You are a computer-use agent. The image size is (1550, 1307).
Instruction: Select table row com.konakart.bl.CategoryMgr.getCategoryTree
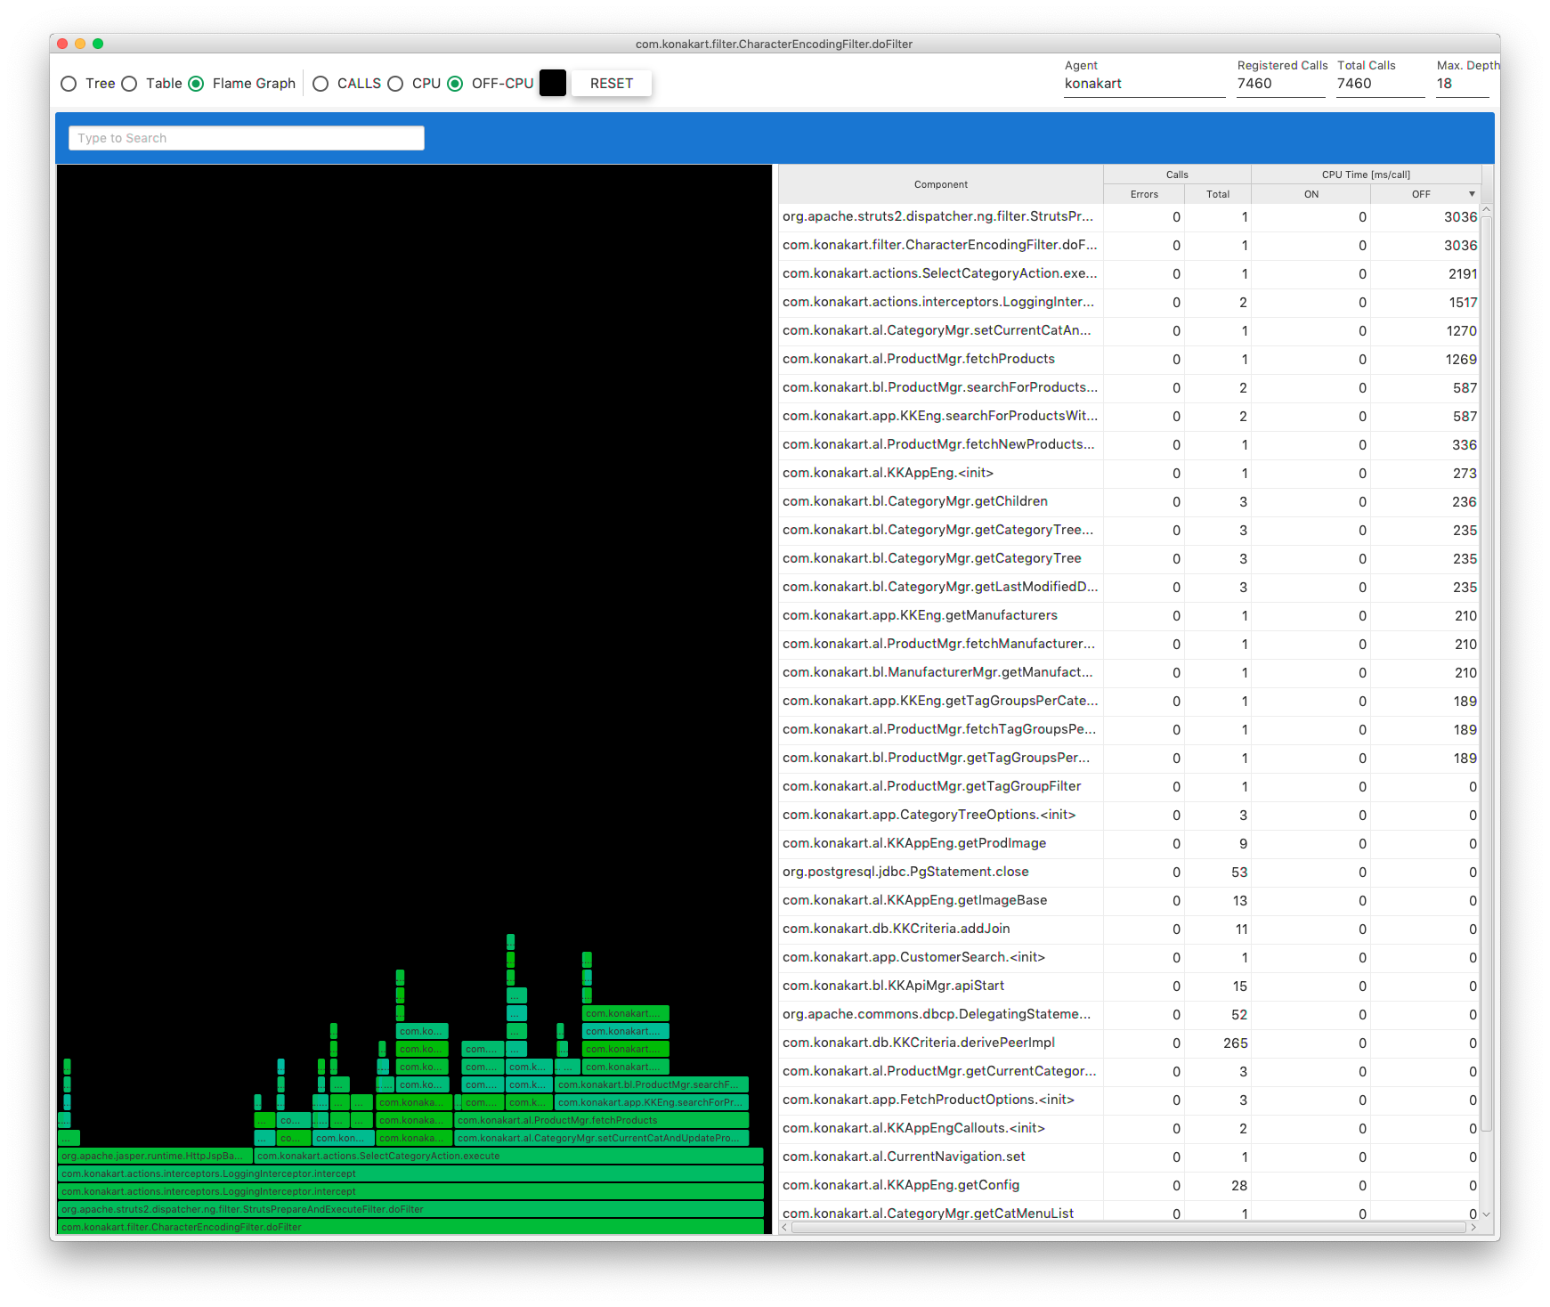[1130, 558]
